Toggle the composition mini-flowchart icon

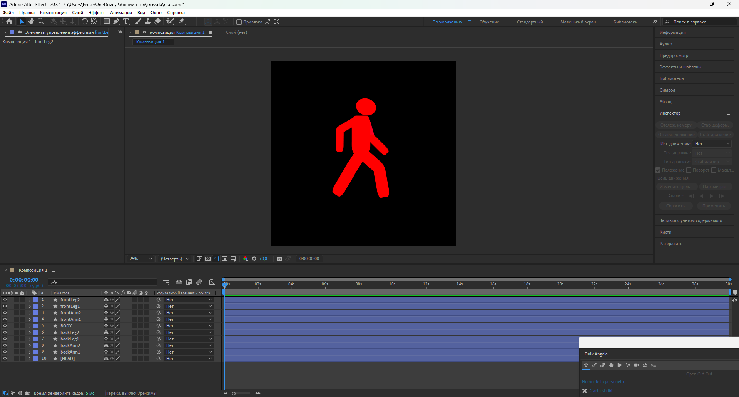tap(166, 282)
